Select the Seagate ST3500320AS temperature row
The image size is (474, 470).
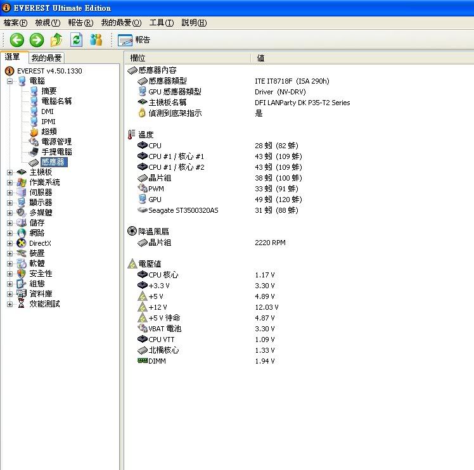tap(183, 210)
